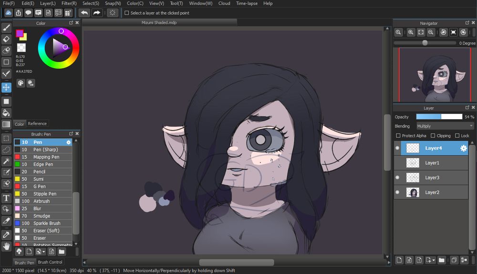Select the Brush tool in the left toolbar
The width and height of the screenshot is (477, 274).
click(6, 28)
